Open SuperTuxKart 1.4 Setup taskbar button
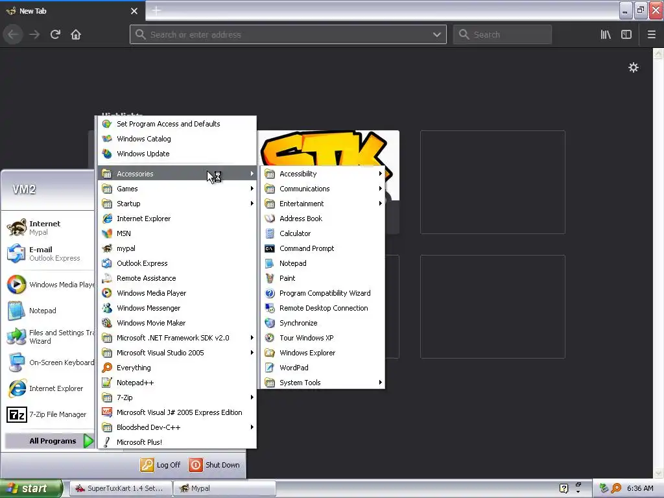The height and width of the screenshot is (498, 664). click(x=121, y=488)
